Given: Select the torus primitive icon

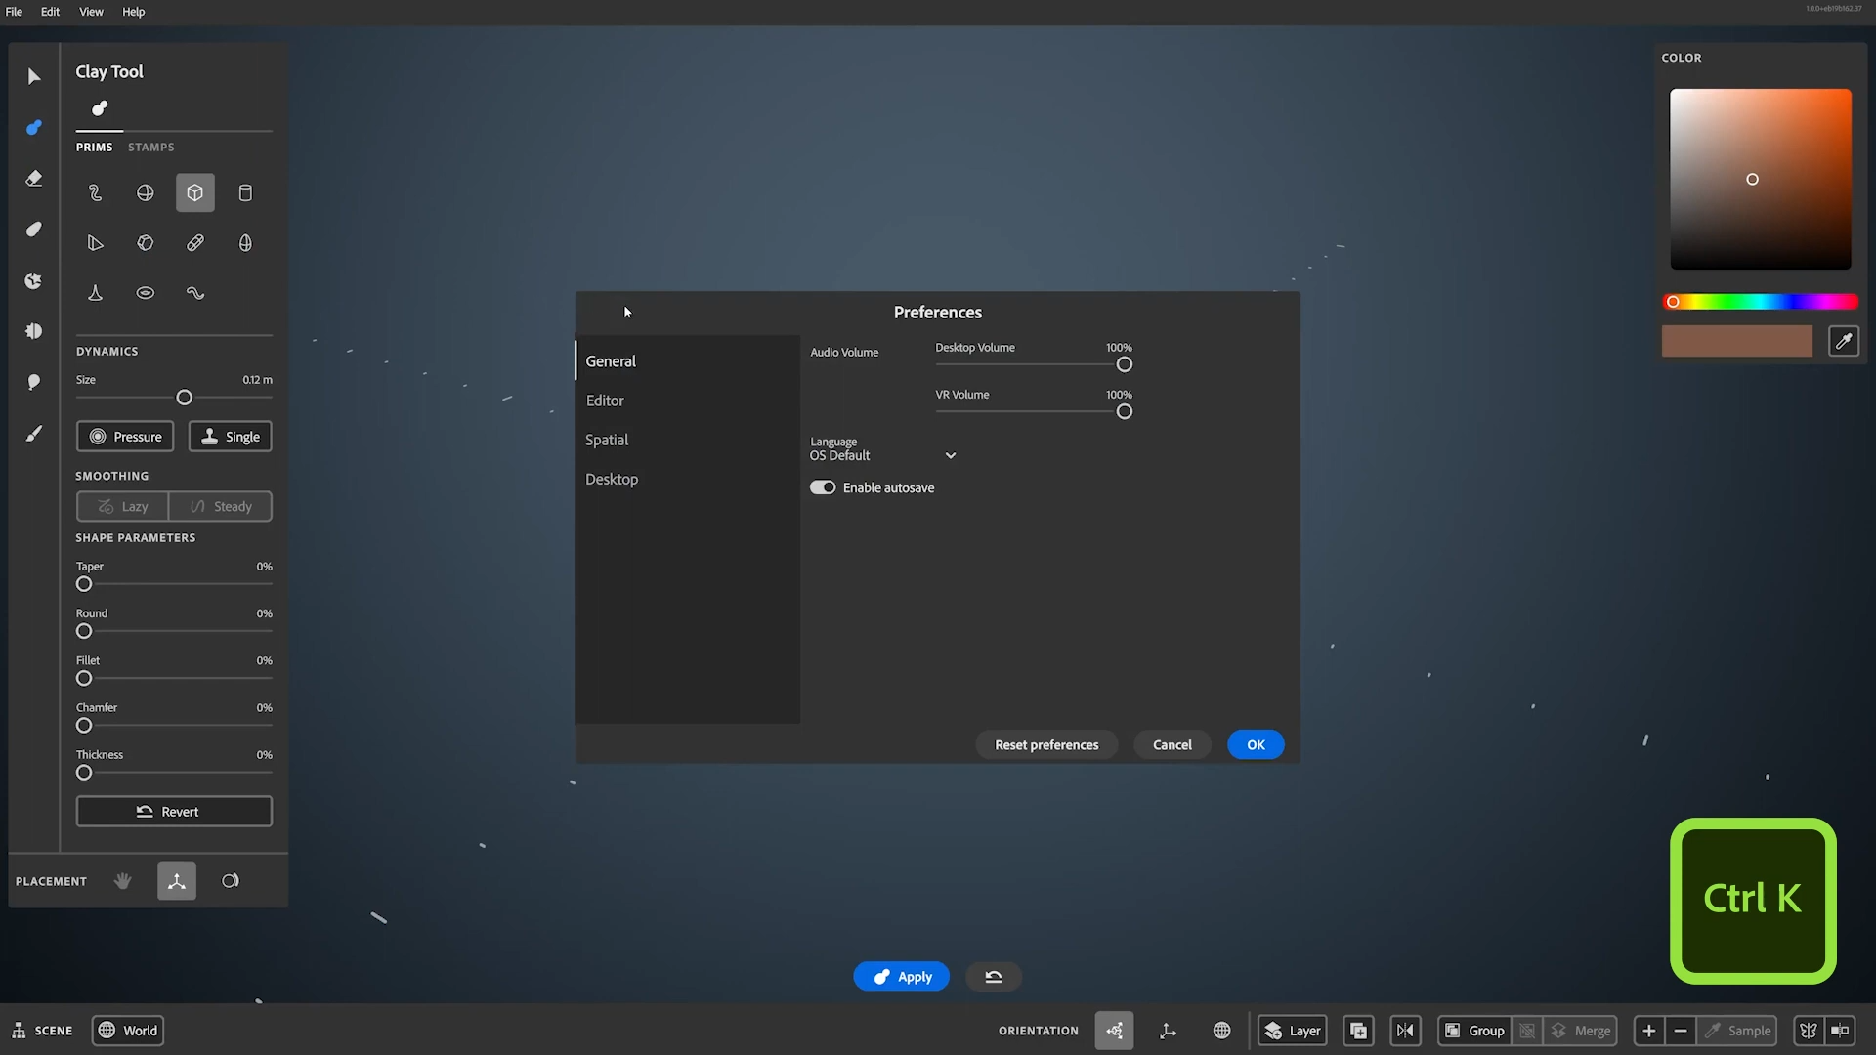Looking at the screenshot, I should [146, 293].
